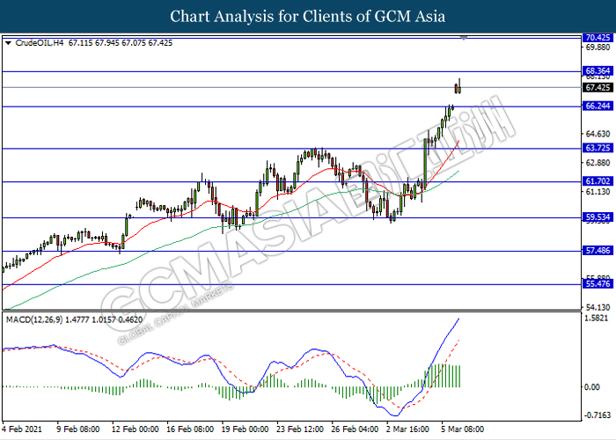616x440 pixels.
Task: Click the 54.130 price scale value
Action: (x=598, y=307)
